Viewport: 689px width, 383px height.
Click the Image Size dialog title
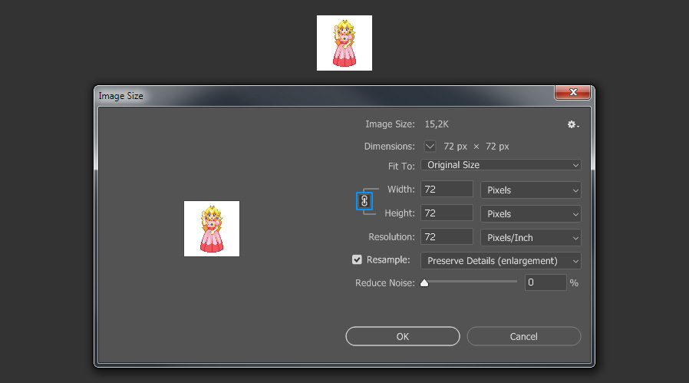coord(120,96)
